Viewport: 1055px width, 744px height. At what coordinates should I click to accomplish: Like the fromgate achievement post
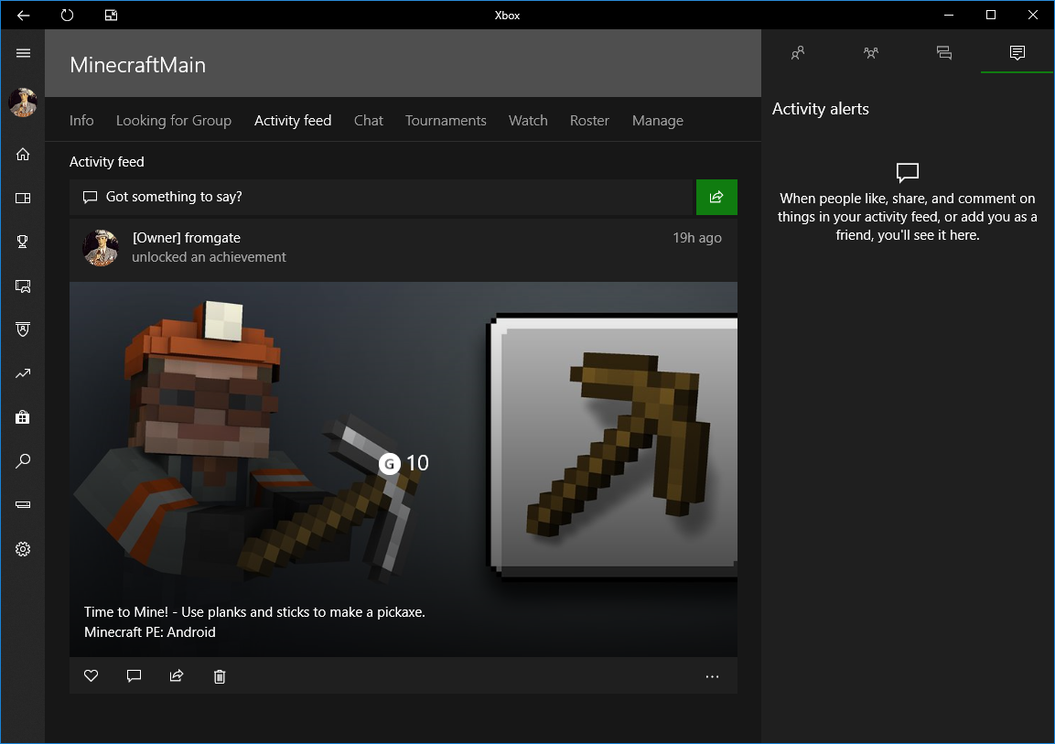tap(91, 676)
